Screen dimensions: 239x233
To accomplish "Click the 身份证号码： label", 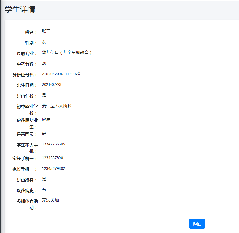I will (25, 75).
